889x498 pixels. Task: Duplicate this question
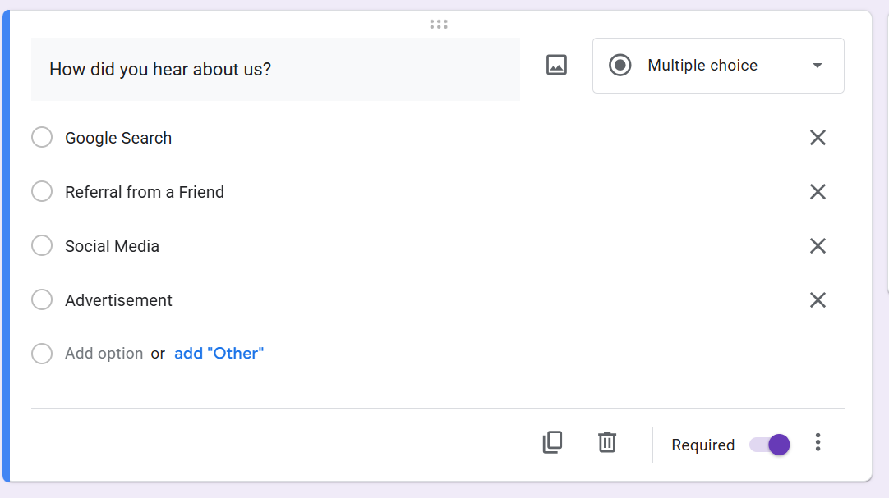[552, 443]
